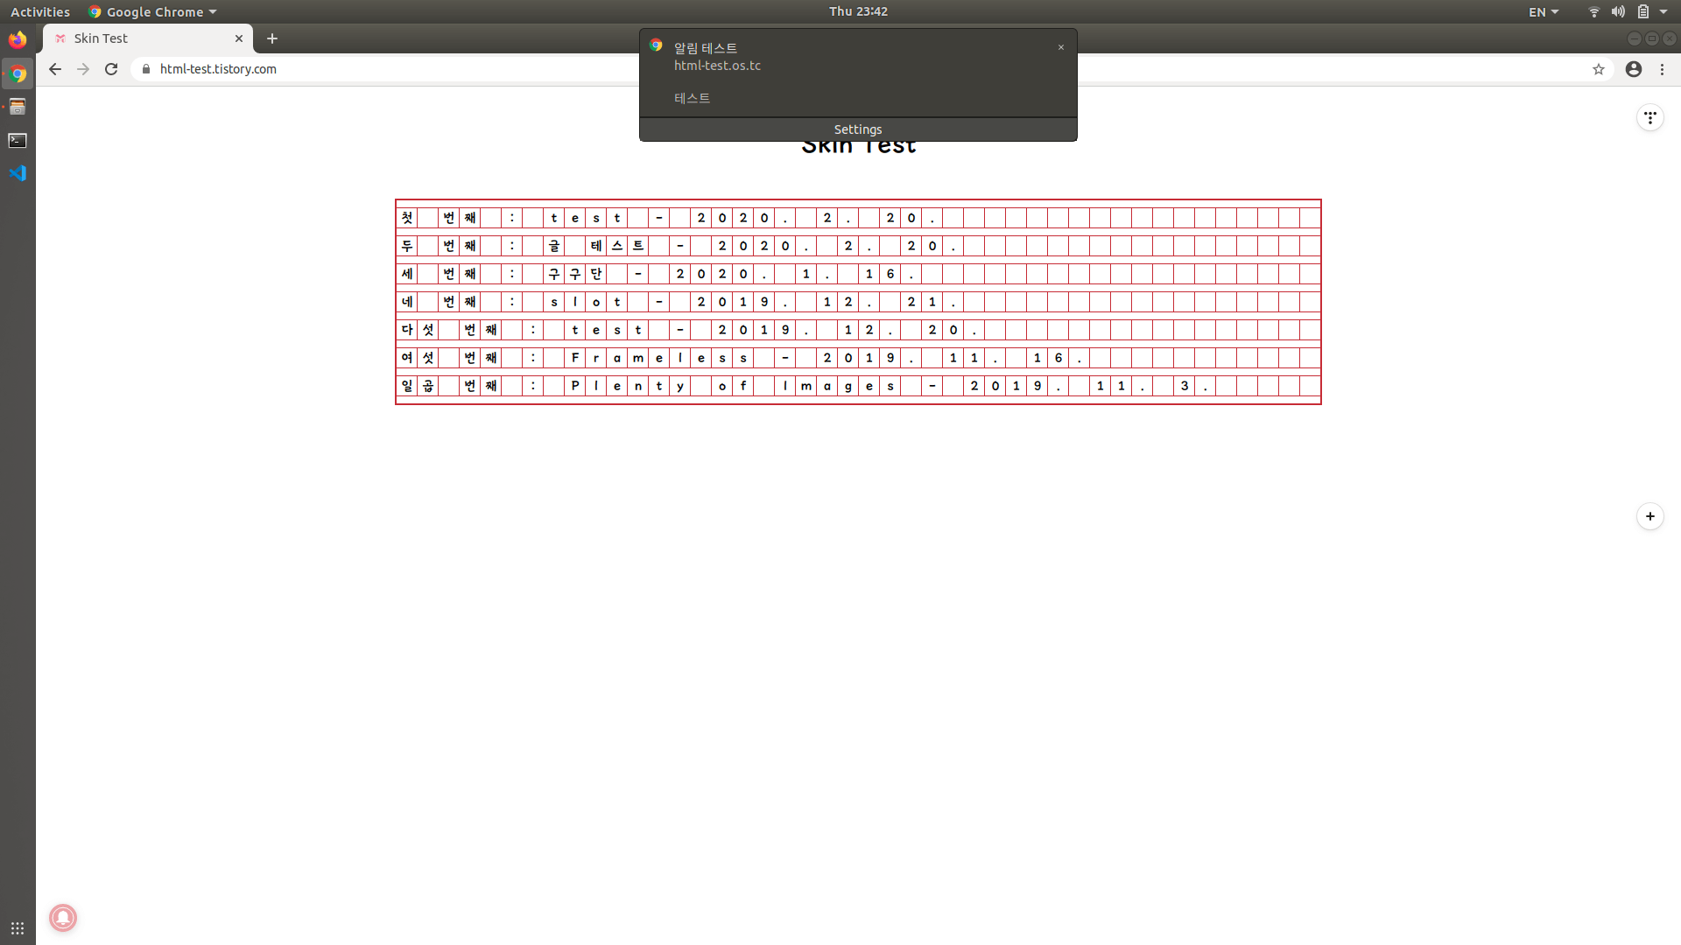Show applications grid in the dock
This screenshot has height=945, width=1681.
pos(18,927)
